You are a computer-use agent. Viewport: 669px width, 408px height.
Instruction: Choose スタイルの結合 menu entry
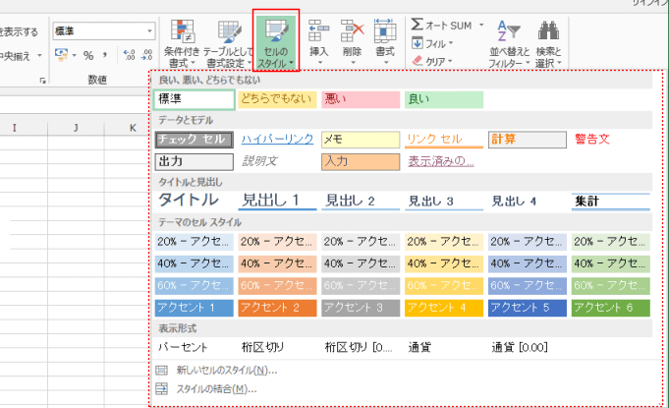coord(216,389)
